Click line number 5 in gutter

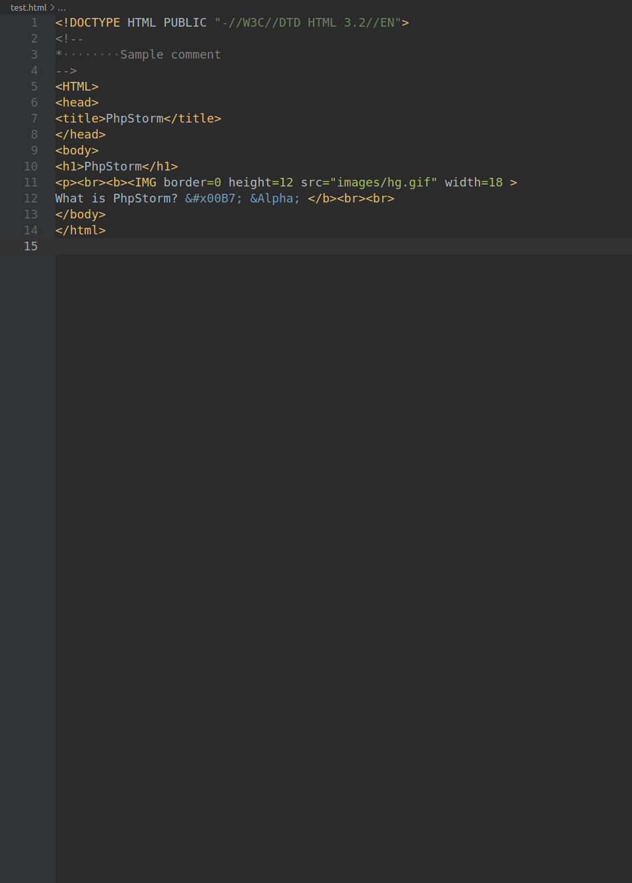click(x=34, y=87)
